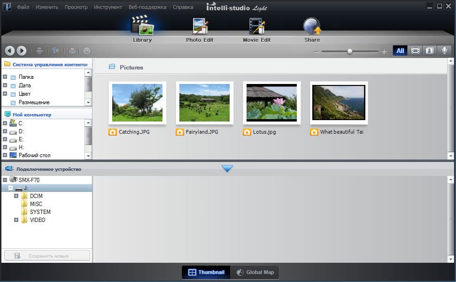Select the What beautiful Tai thumbnail
The image size is (456, 282).
coord(339,103)
